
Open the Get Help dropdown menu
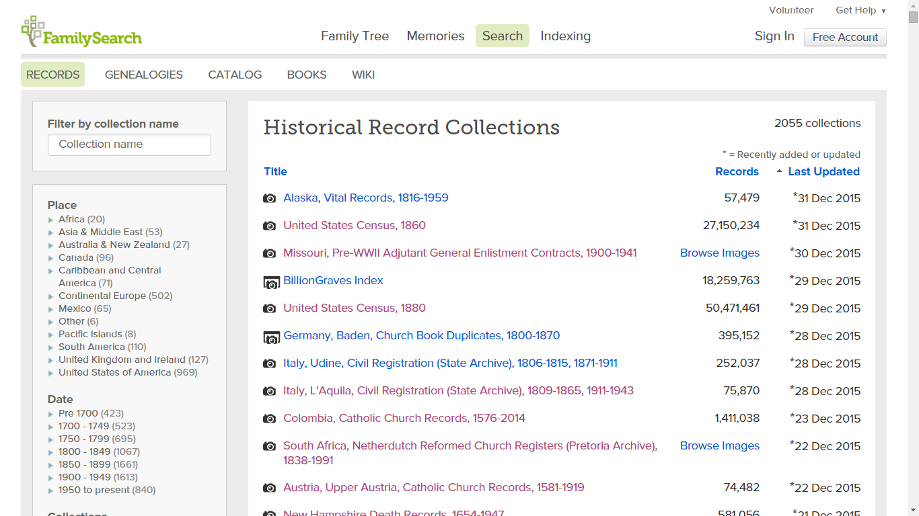coord(860,10)
